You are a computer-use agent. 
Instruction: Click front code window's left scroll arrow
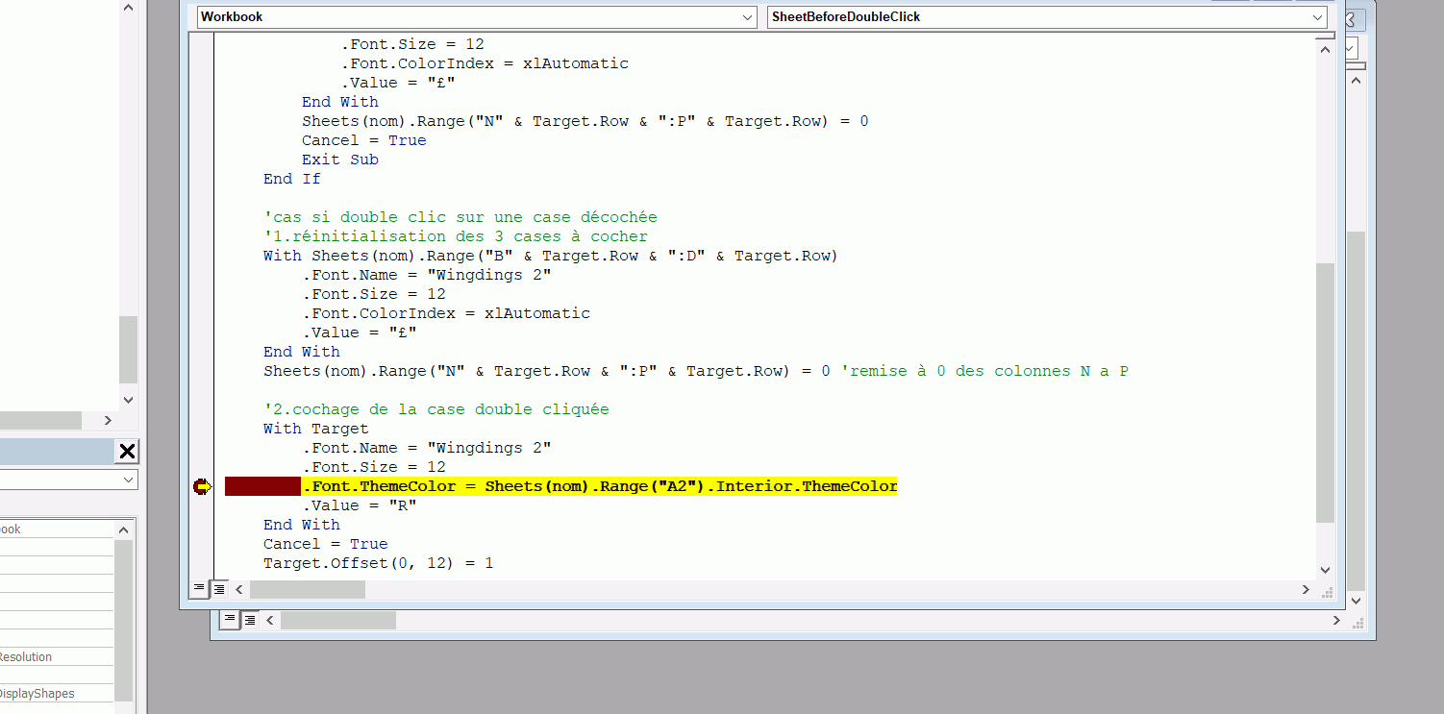[239, 589]
